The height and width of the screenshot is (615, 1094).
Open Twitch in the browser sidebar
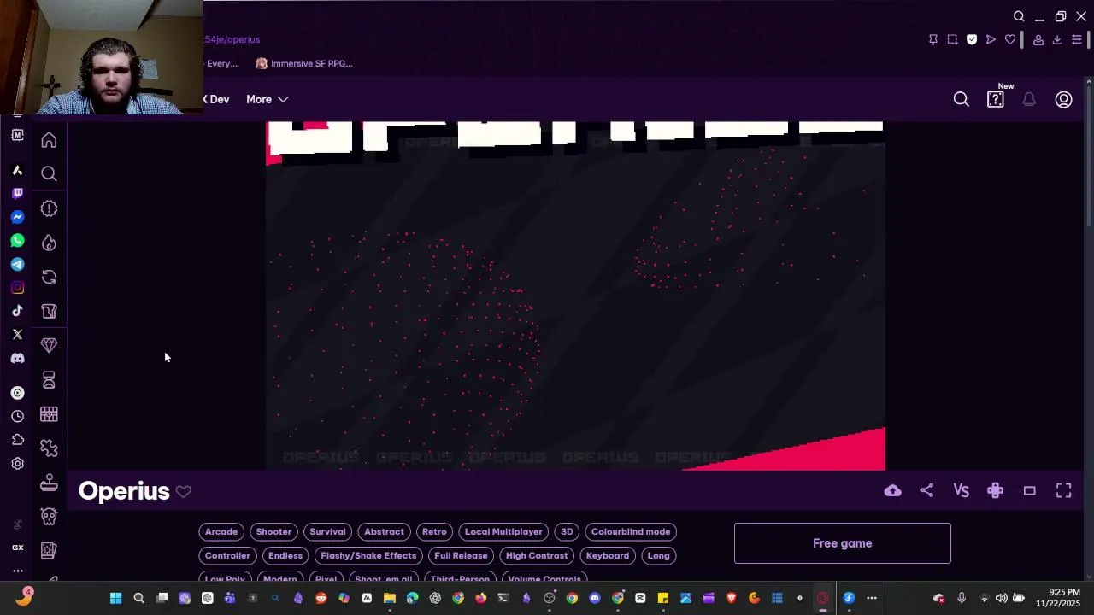pos(17,194)
